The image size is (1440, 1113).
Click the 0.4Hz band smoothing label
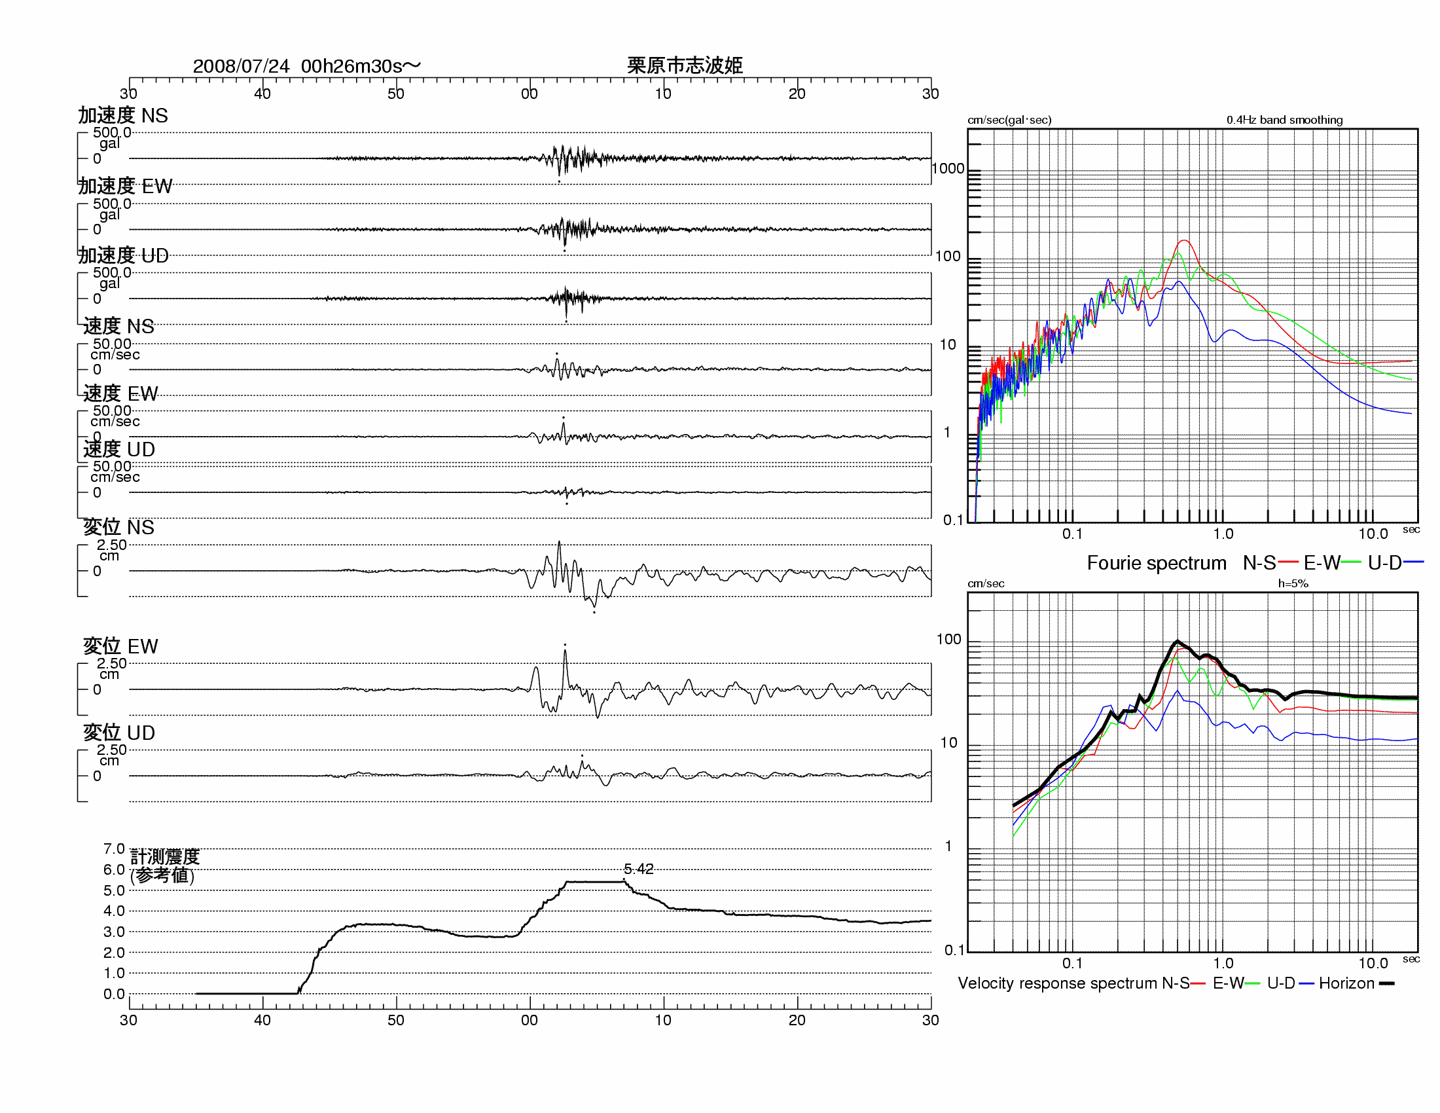[1284, 119]
